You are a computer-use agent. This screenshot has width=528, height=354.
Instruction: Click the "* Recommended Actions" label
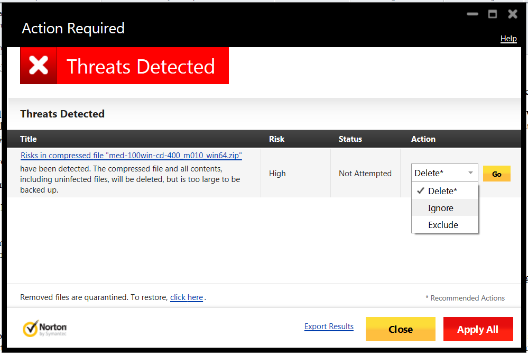click(x=465, y=298)
